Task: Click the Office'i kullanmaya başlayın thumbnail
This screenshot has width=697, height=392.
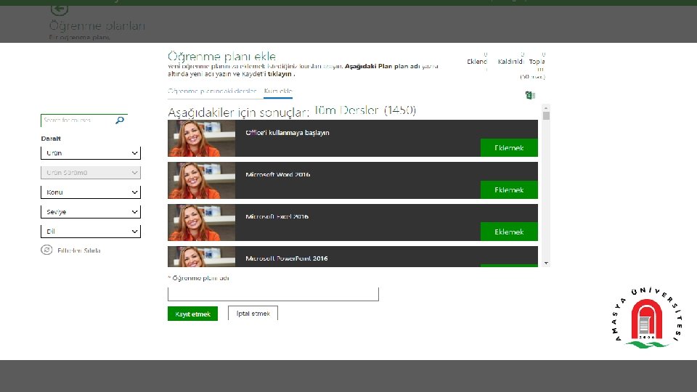Action: pos(201,138)
